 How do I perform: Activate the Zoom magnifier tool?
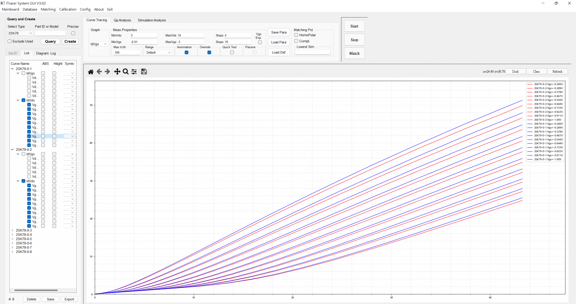[126, 72]
